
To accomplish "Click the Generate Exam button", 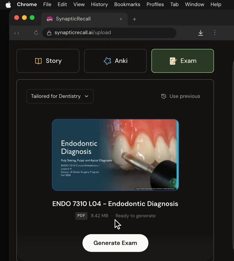I will (x=115, y=243).
